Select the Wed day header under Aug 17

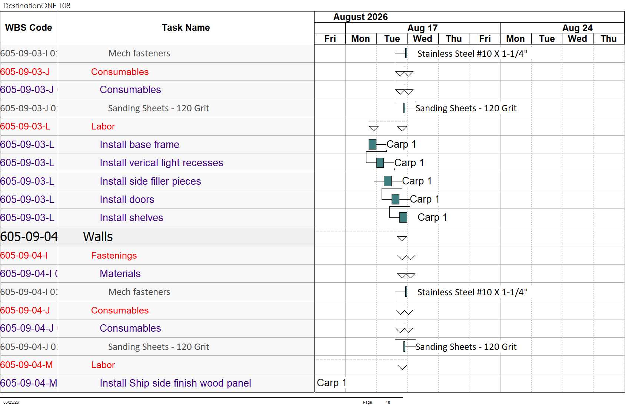click(423, 39)
